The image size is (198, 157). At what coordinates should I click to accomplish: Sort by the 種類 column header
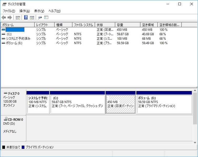click(63, 25)
